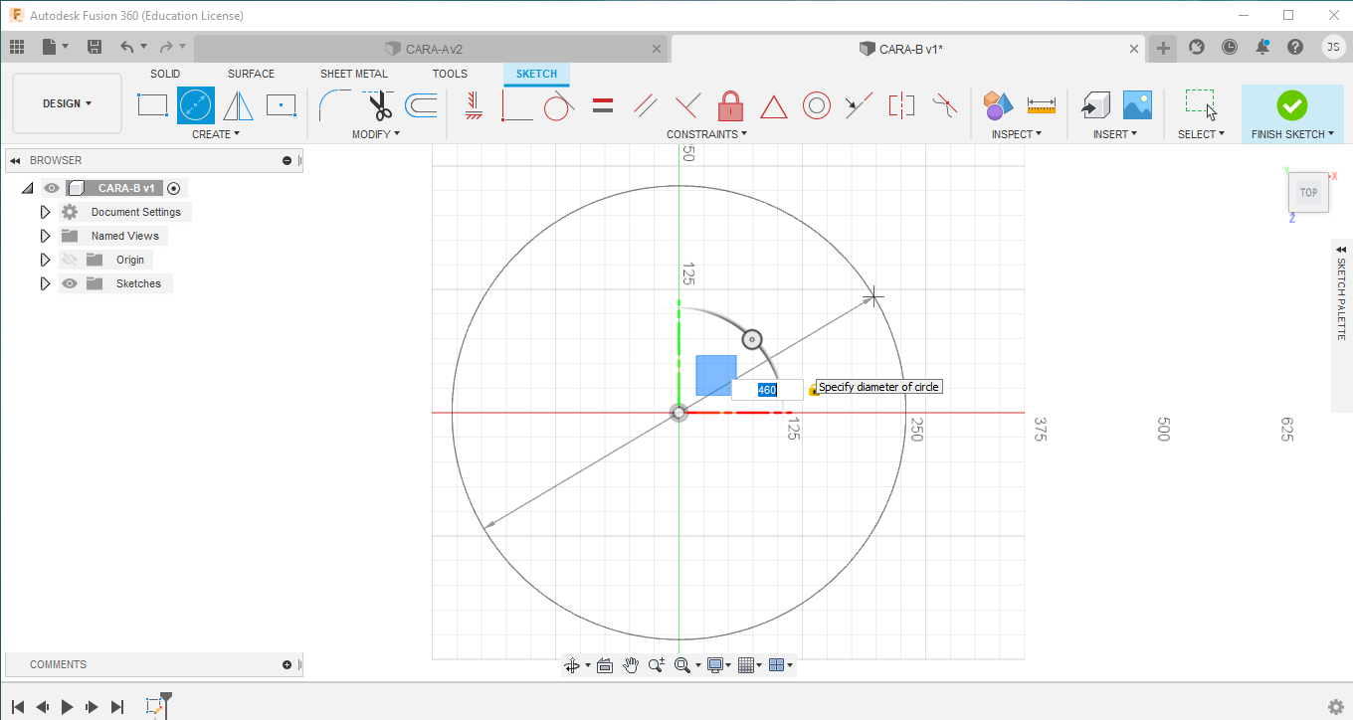Screen dimensions: 1353x720
Task: Open the SELECT dropdown menu
Action: pos(1201,134)
